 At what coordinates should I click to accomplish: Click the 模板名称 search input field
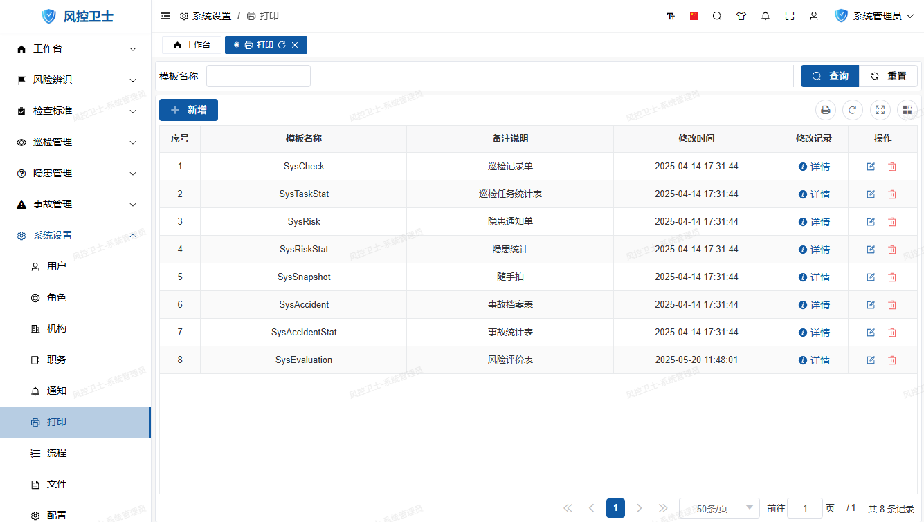point(258,76)
